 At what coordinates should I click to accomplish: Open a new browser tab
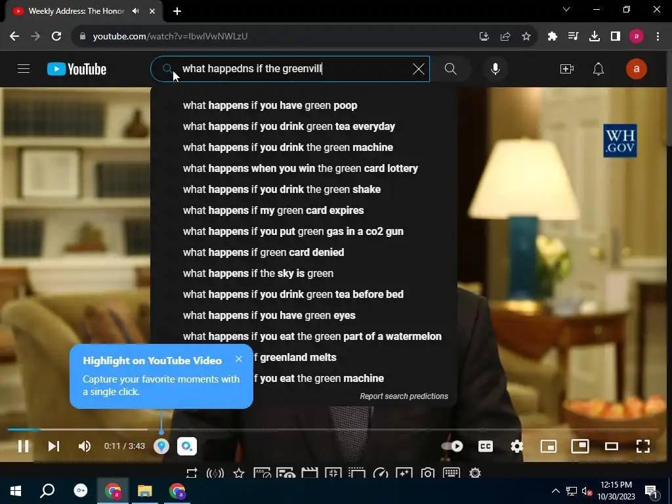point(177,11)
